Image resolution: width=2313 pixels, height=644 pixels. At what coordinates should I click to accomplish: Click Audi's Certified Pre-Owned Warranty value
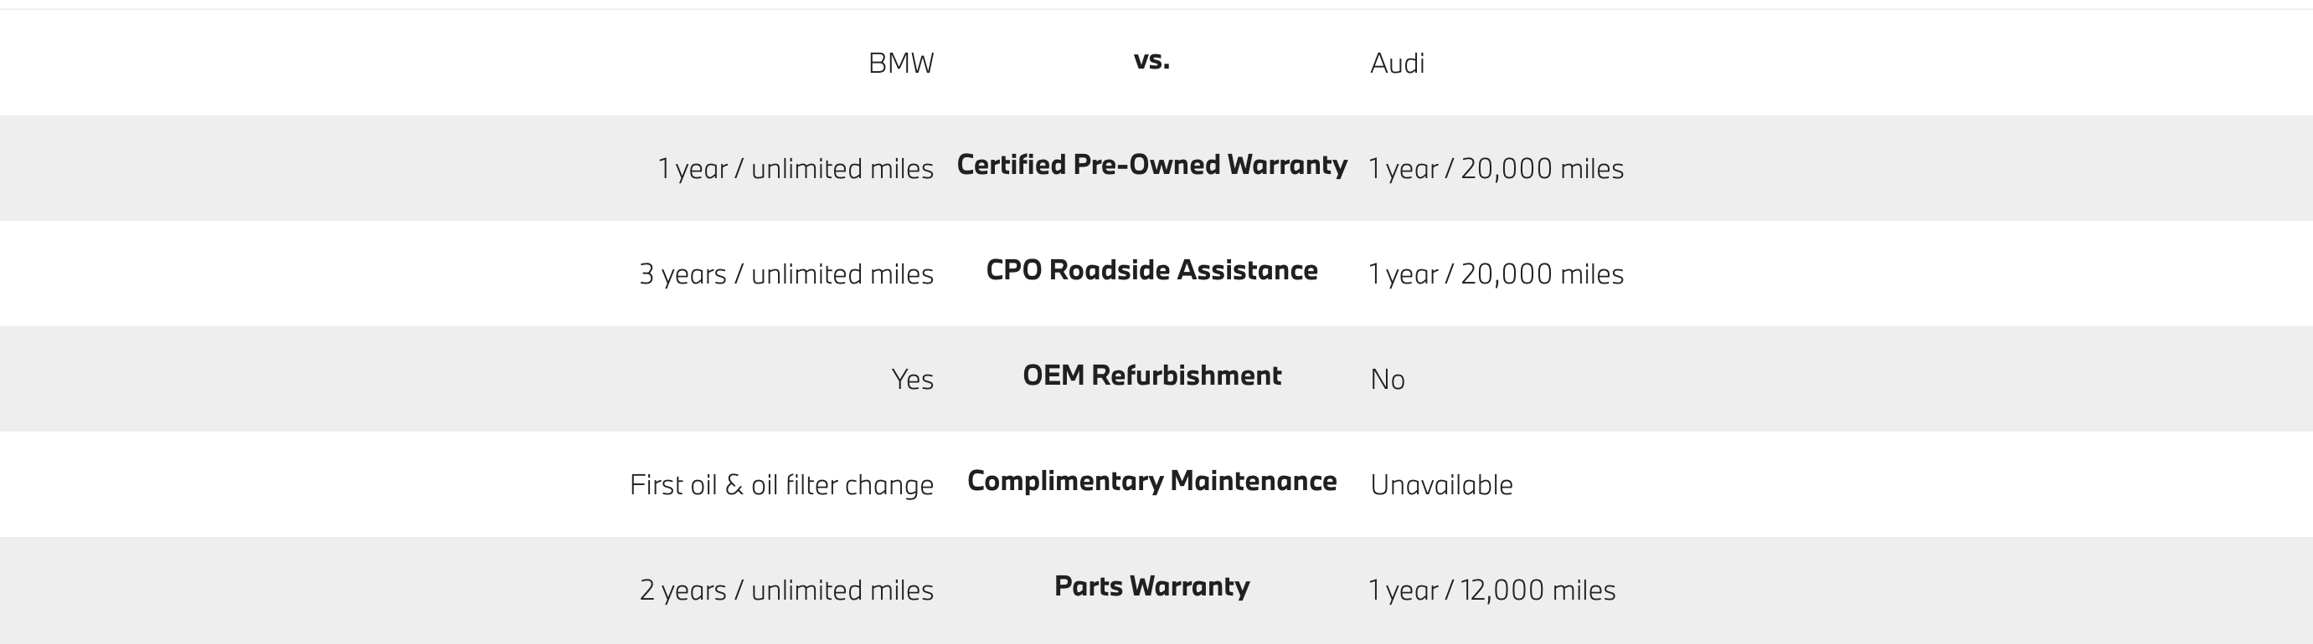point(1496,169)
